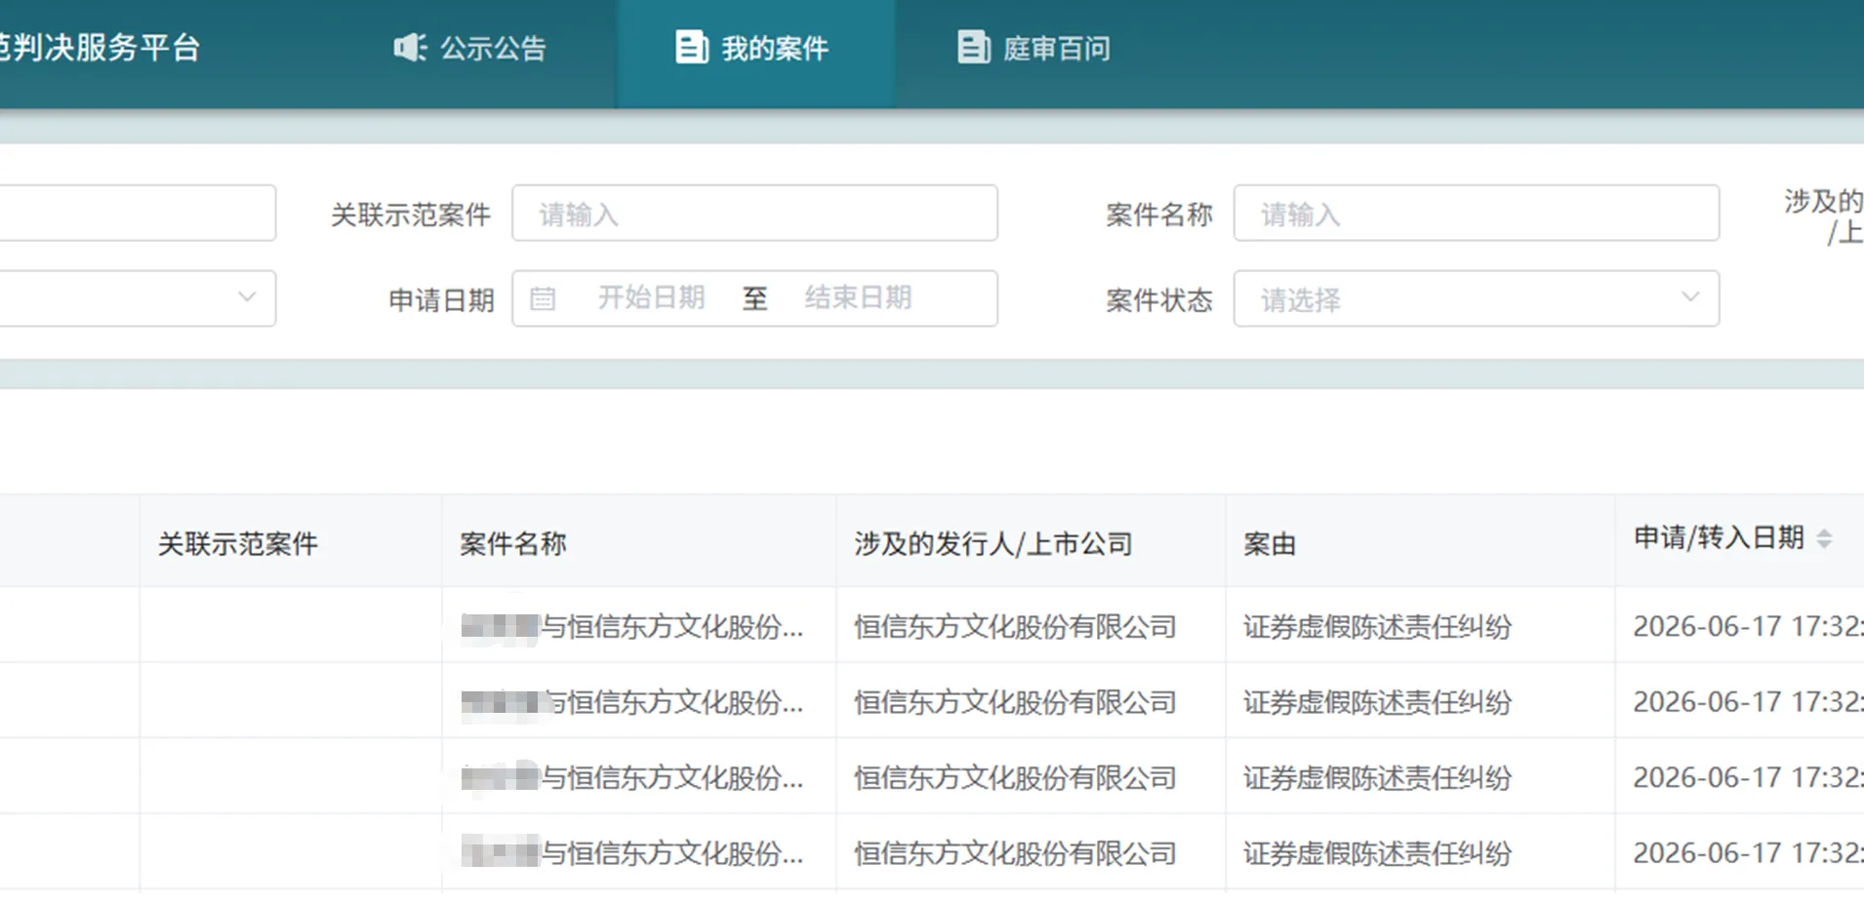Focus the 关联示范案件 input field
The height and width of the screenshot is (902, 1864).
click(x=754, y=213)
